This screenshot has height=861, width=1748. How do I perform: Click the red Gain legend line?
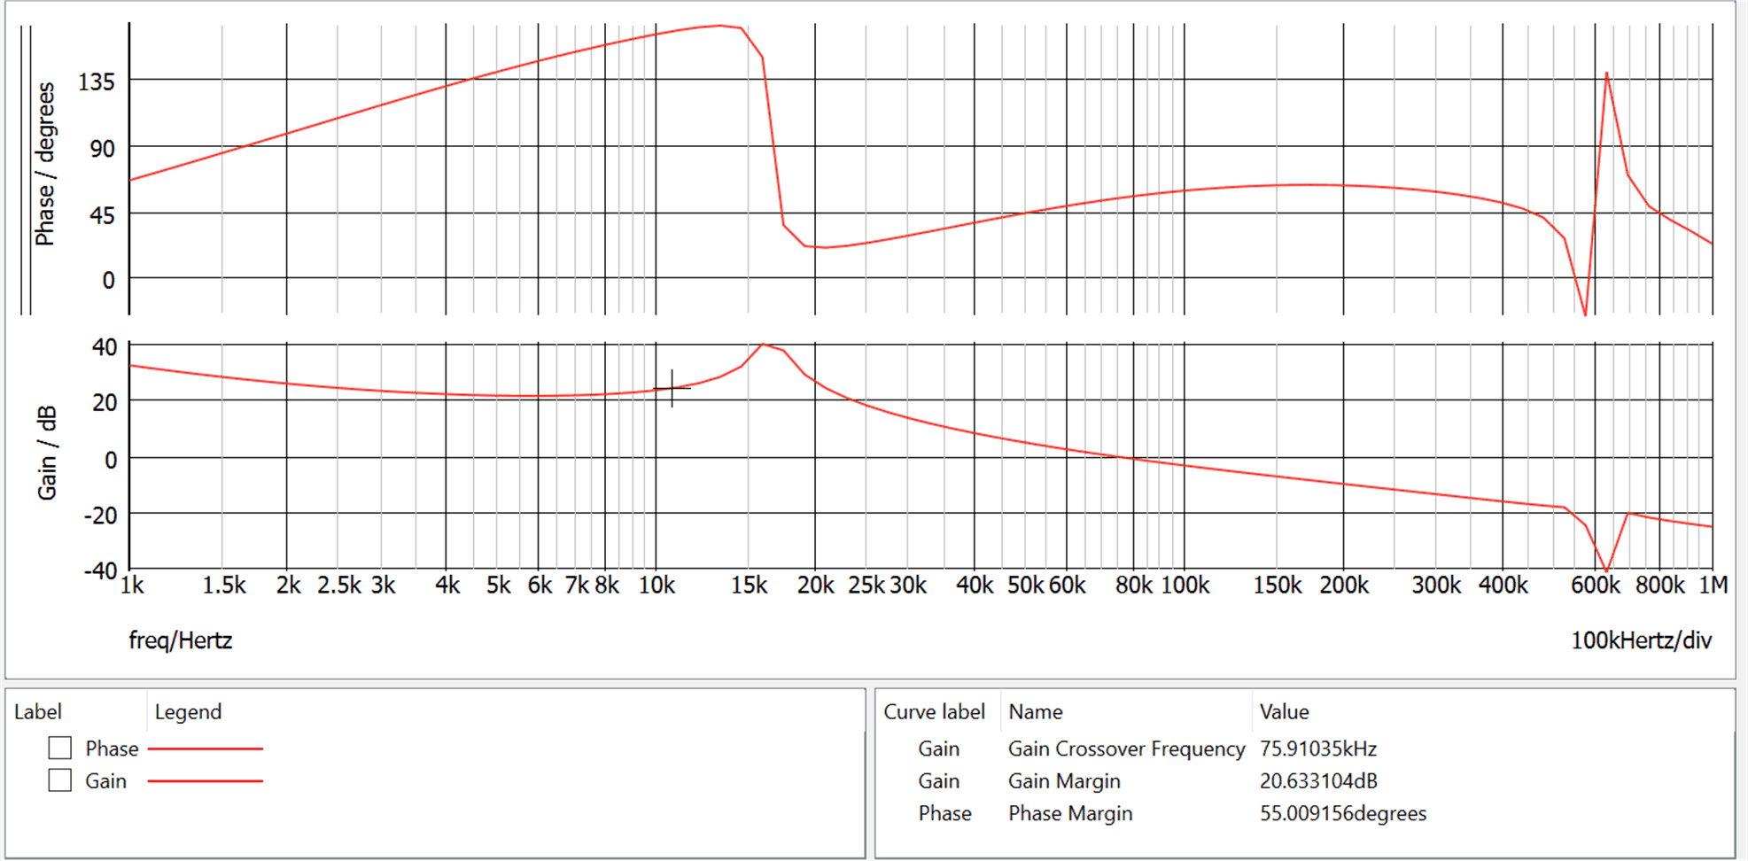click(205, 781)
